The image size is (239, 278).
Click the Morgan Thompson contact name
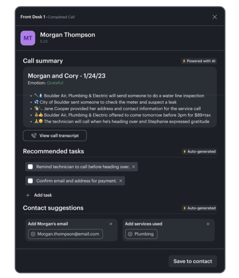(68, 35)
